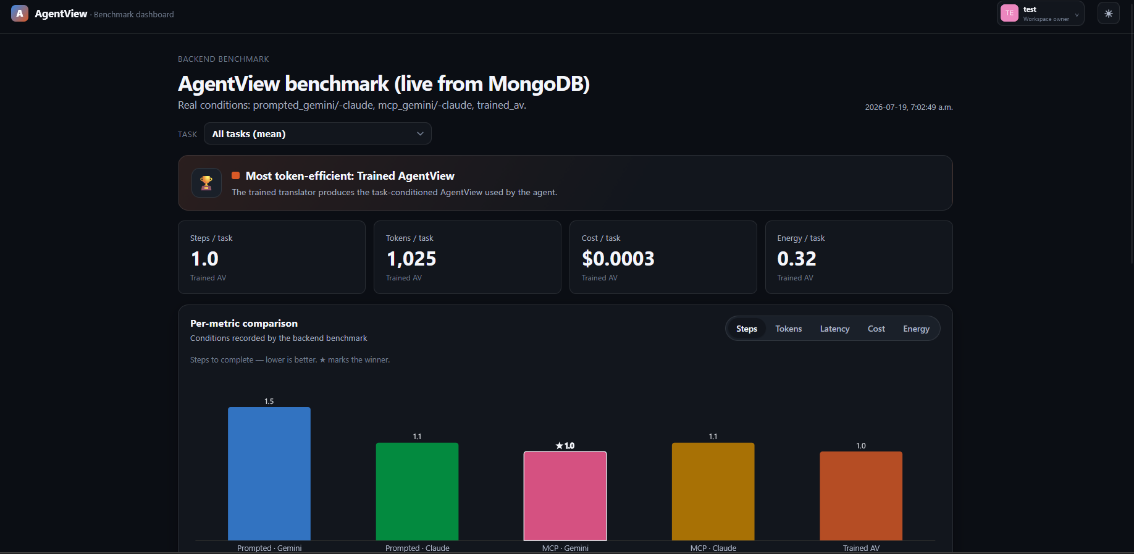Select the Energy metric tab
The width and height of the screenshot is (1134, 554).
point(916,329)
